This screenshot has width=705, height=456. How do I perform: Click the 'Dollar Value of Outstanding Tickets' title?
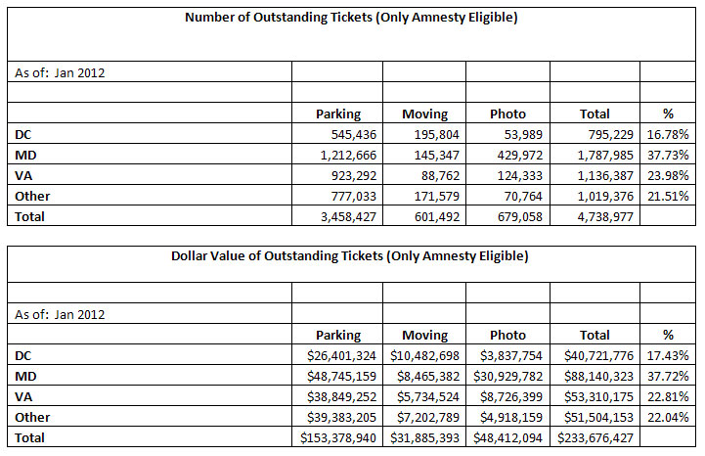click(351, 256)
